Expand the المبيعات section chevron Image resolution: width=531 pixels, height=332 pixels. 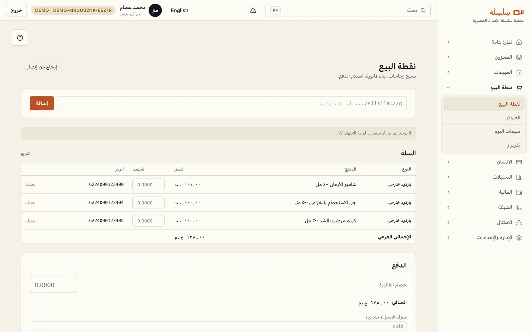click(x=448, y=72)
